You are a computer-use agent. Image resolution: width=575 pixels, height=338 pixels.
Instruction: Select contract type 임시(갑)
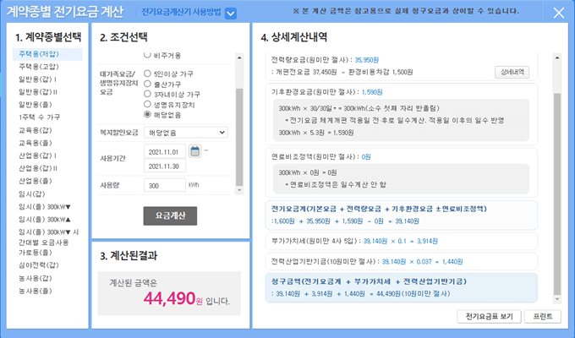point(32,194)
